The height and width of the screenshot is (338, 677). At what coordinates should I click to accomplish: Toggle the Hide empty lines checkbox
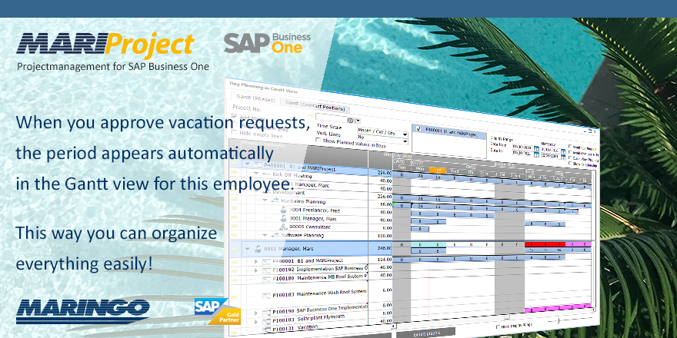tap(235, 132)
